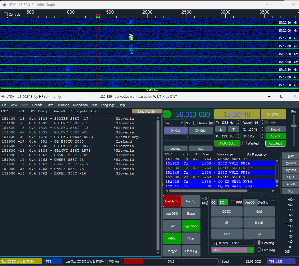
Task: Click the CQ DX message button
Action: coord(227,212)
